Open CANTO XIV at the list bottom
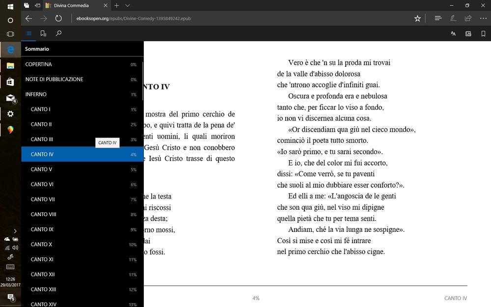Screen dimensions: 491x307 (x=82, y=303)
